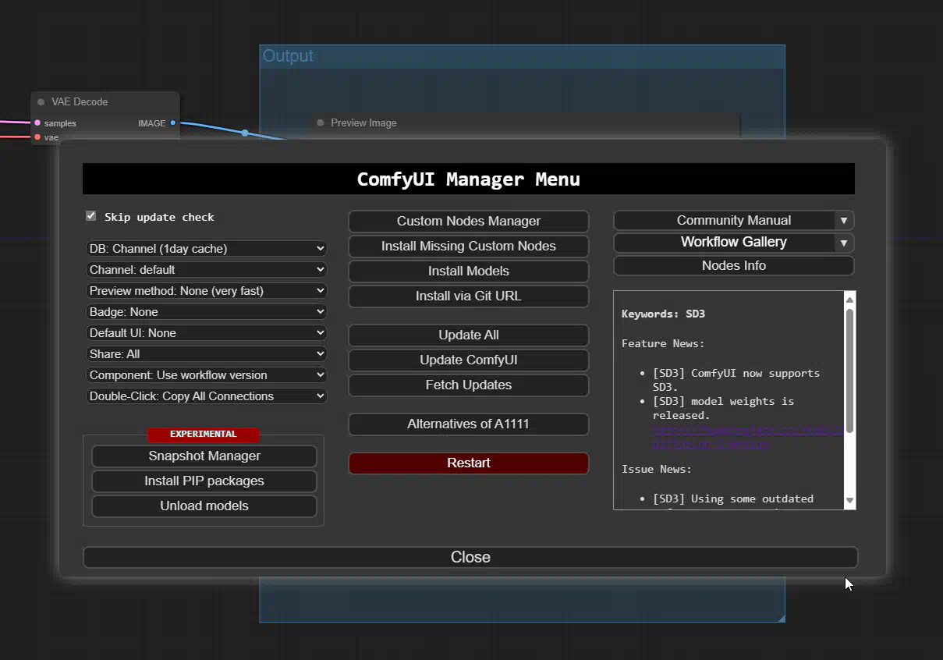
Task: Open the Double-Click: Copy All Connections dropdown
Action: pos(207,396)
